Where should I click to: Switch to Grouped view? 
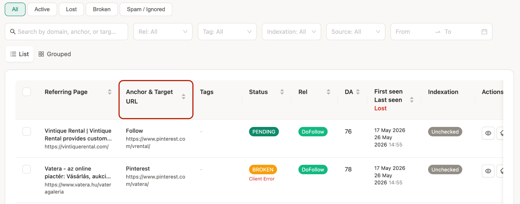[x=55, y=54]
